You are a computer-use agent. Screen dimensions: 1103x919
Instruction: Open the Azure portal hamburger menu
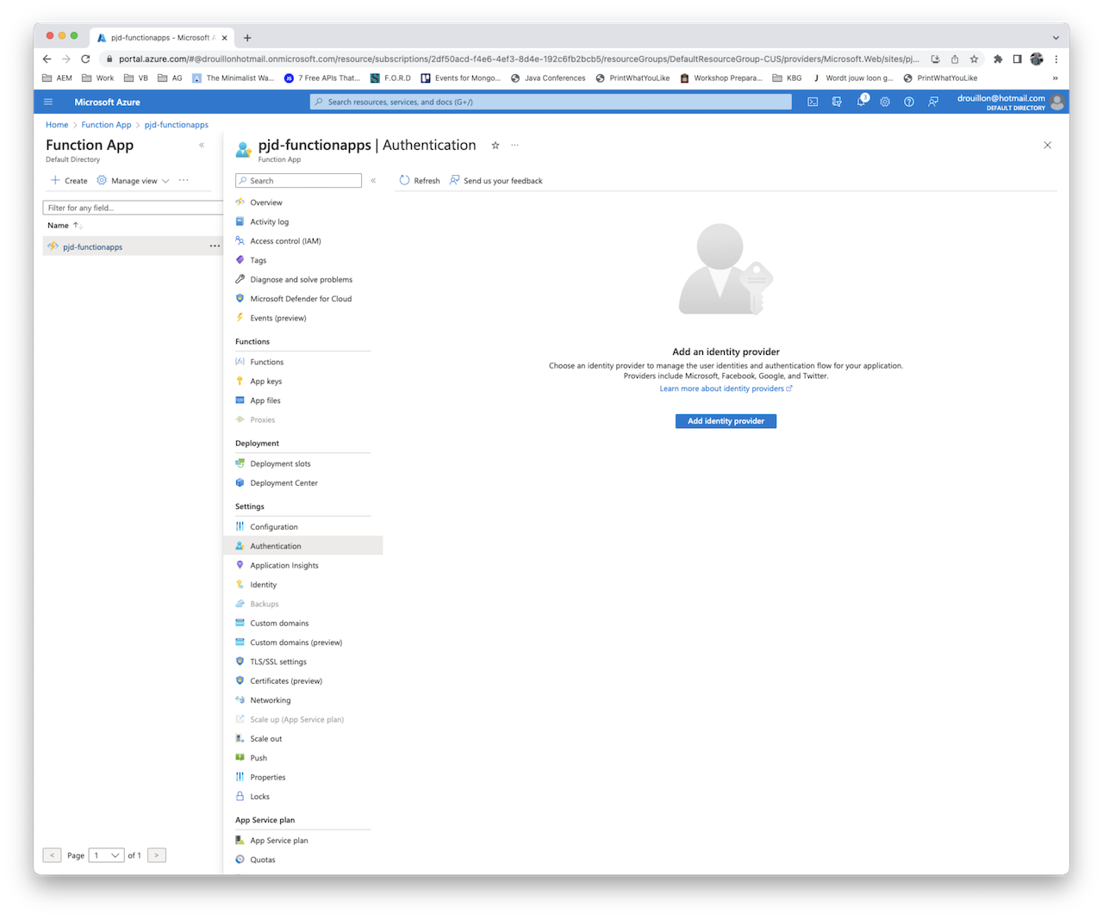pyautogui.click(x=48, y=102)
